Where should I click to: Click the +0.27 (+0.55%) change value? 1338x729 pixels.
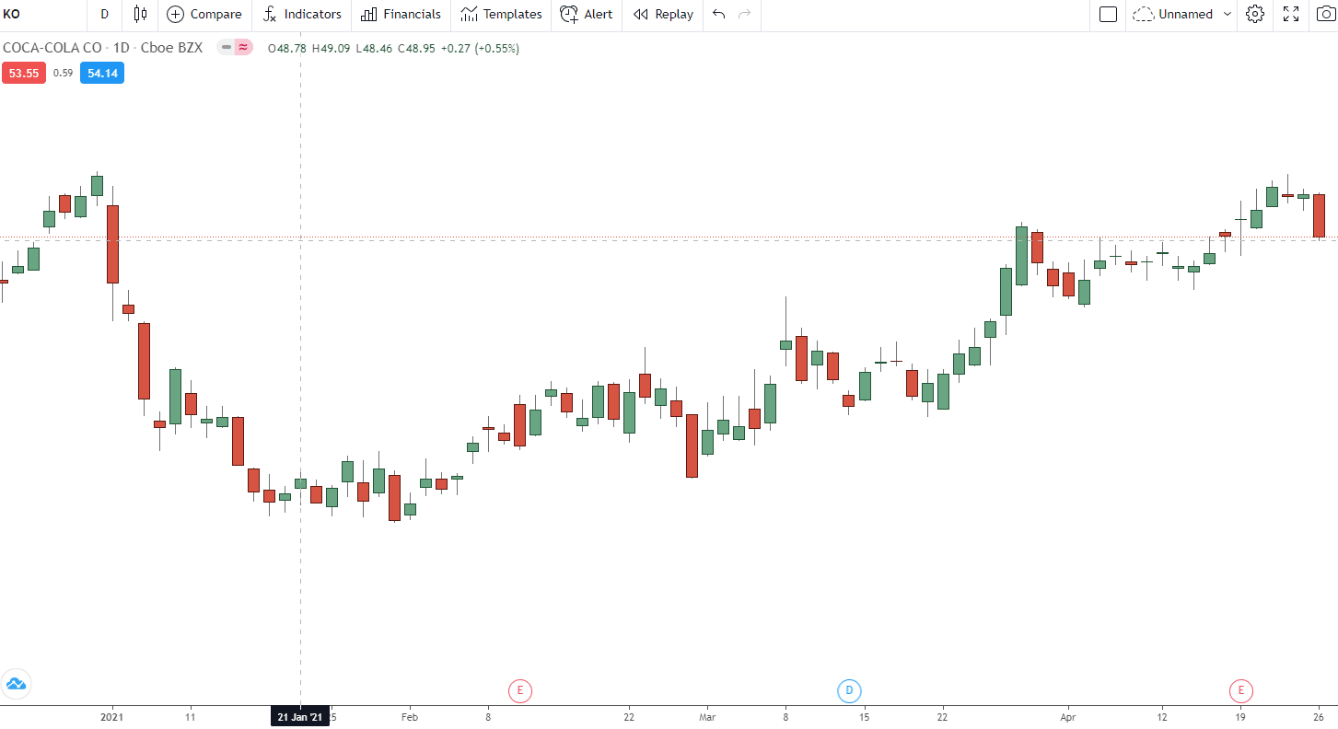tap(480, 48)
